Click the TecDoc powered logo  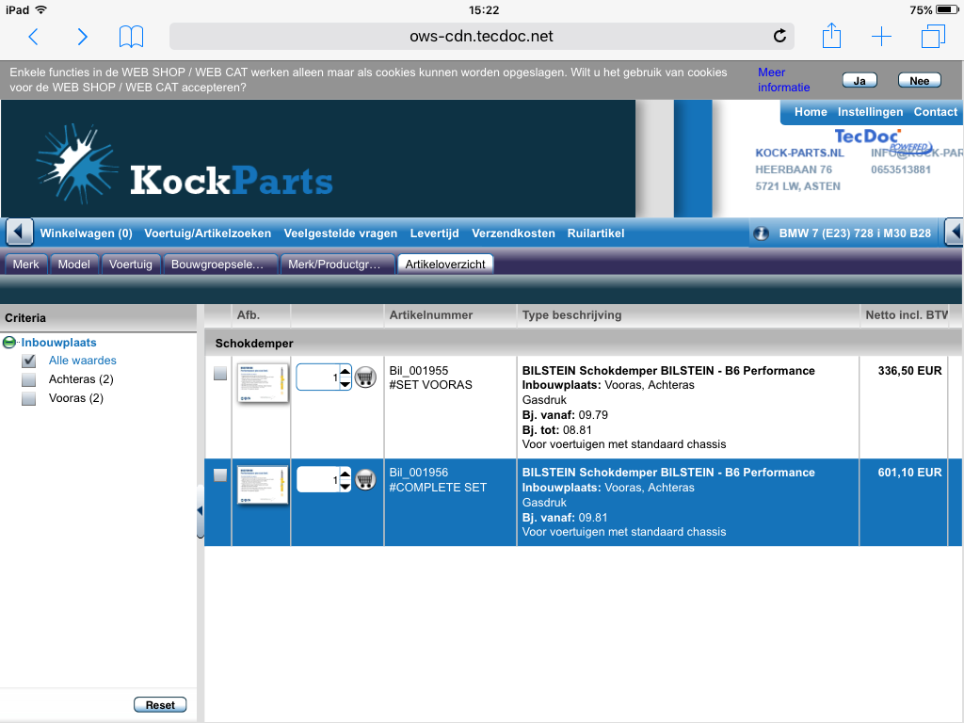pyautogui.click(x=882, y=140)
